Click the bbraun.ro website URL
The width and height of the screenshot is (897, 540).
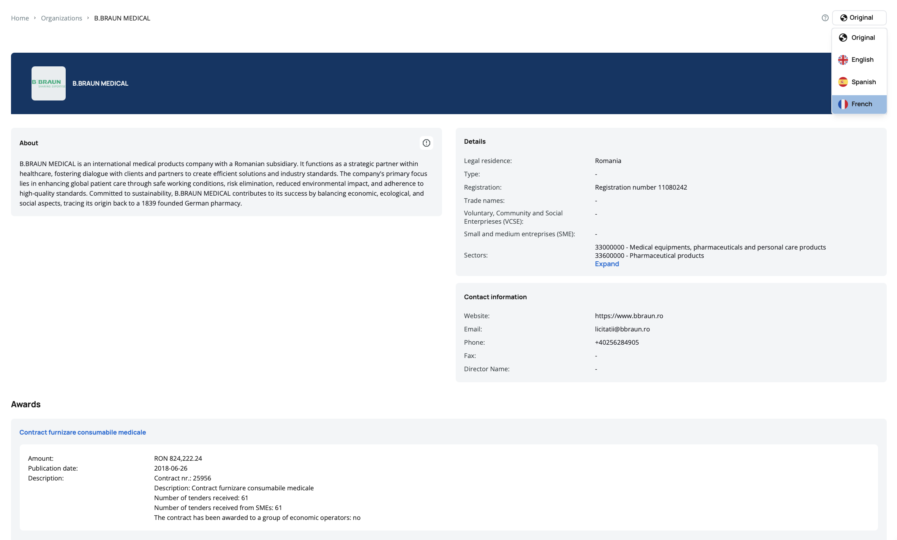[629, 316]
